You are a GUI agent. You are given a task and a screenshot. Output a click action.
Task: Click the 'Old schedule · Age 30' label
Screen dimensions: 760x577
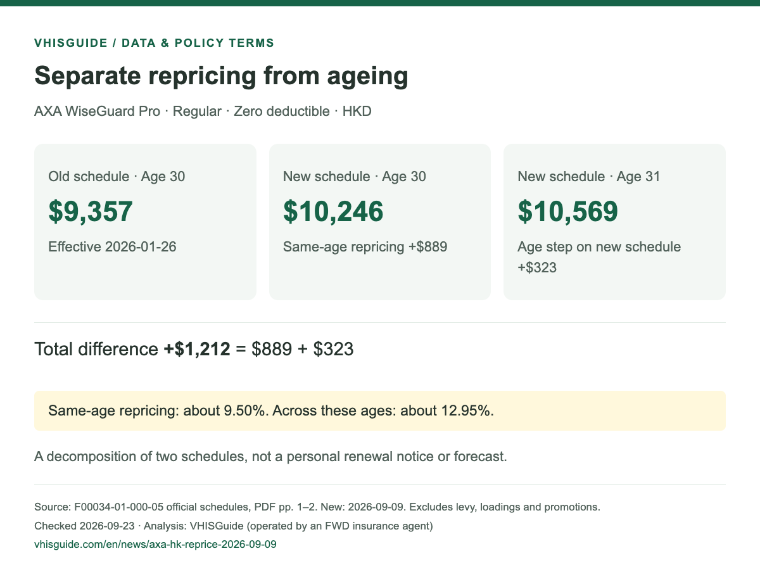click(117, 177)
